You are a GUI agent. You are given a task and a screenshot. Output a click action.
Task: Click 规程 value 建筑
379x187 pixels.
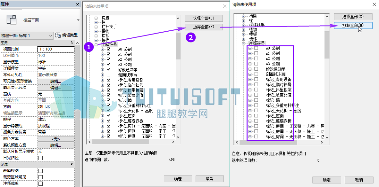[x=56, y=120]
